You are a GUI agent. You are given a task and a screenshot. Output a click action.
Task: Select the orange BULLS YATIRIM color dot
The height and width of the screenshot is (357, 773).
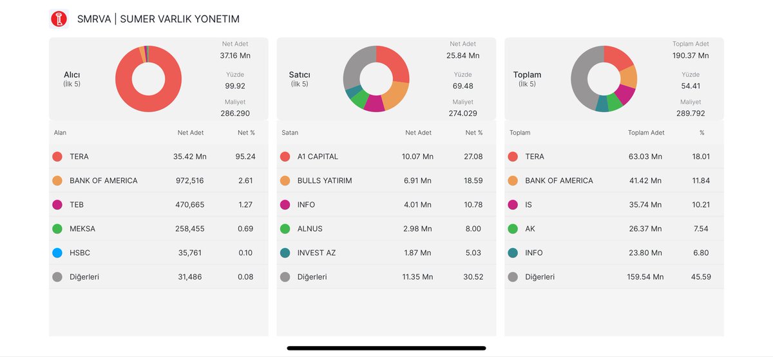(x=285, y=180)
